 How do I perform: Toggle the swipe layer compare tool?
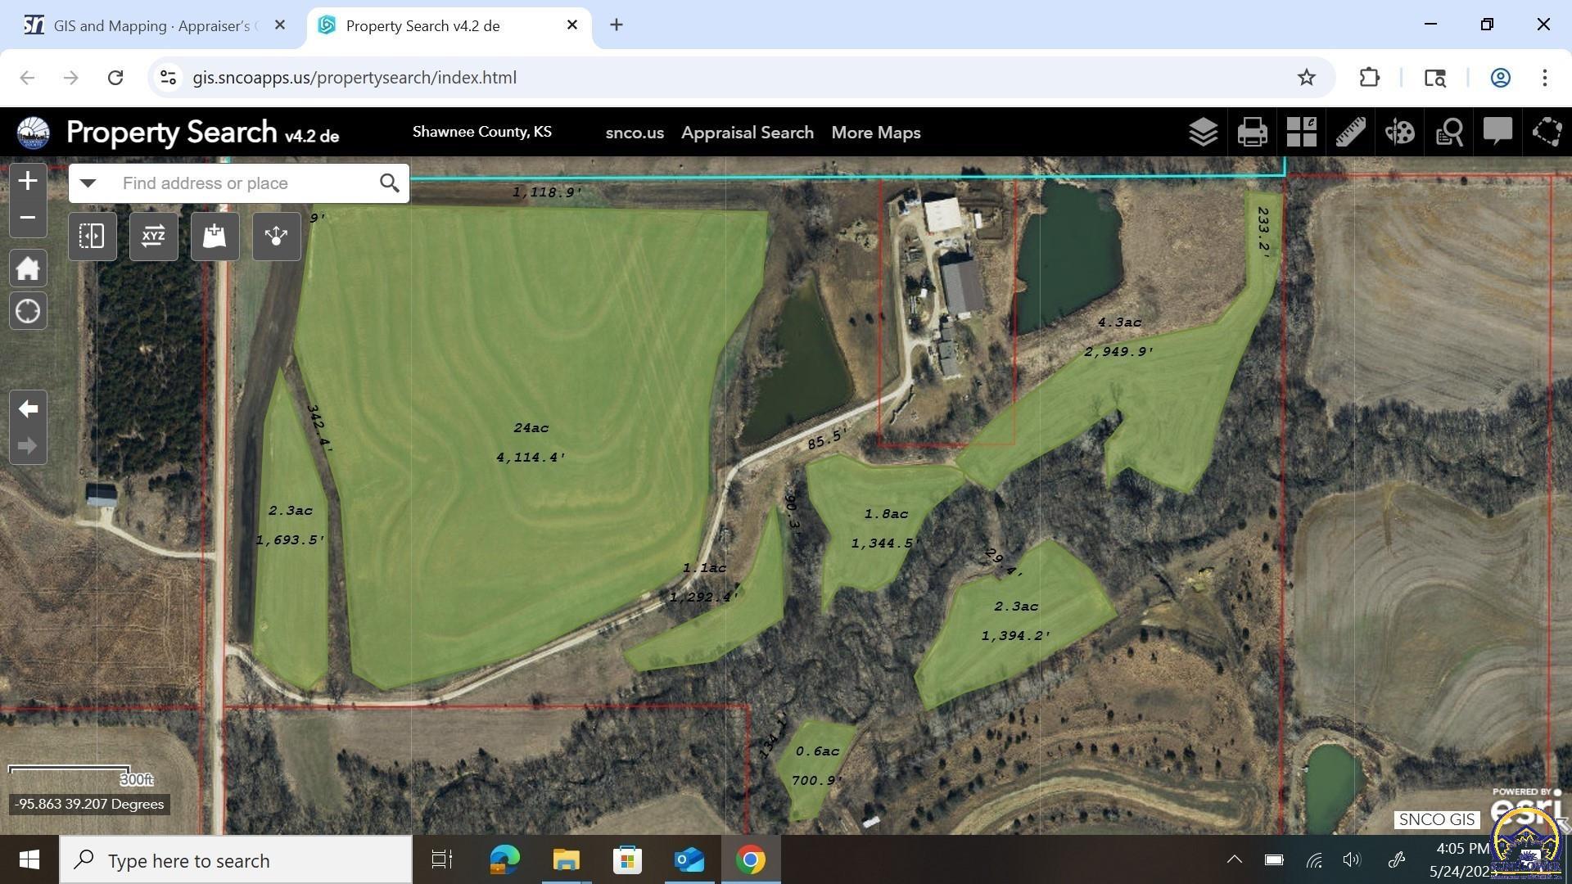[92, 237]
